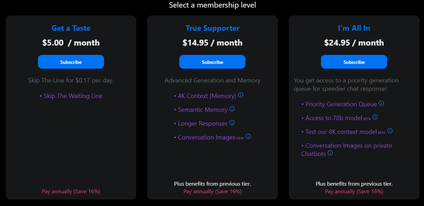Open info icon beside Access to 70b model

375,117
